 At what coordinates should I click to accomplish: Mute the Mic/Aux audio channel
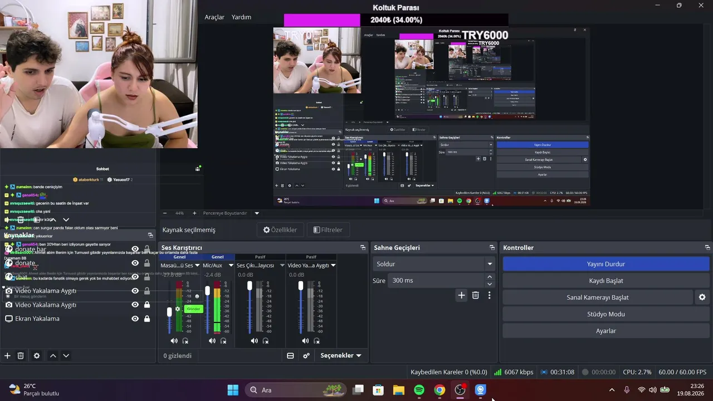[x=212, y=341]
